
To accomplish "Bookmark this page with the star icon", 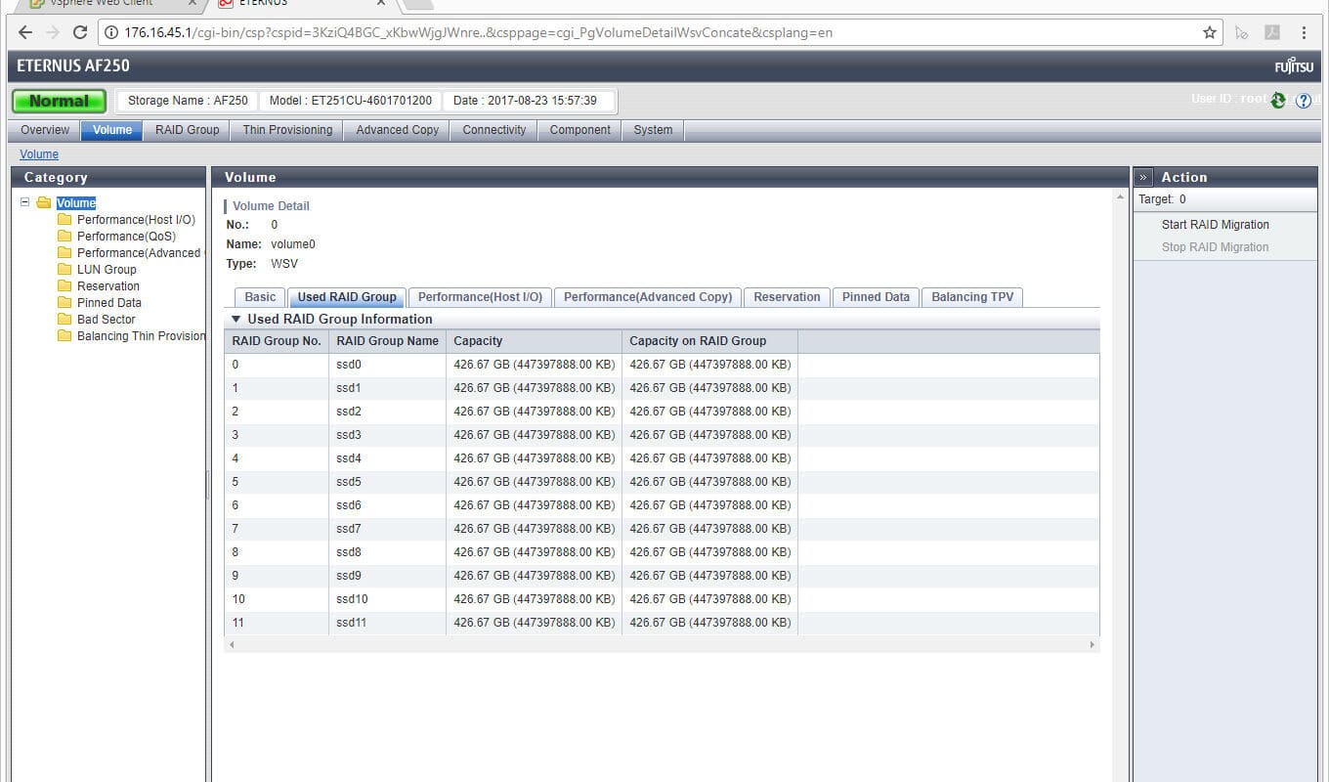I will click(1210, 32).
